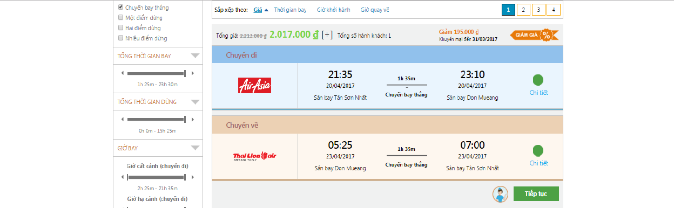The width and height of the screenshot is (674, 208).
Task: Open the support agent avatar icon
Action: [500, 194]
